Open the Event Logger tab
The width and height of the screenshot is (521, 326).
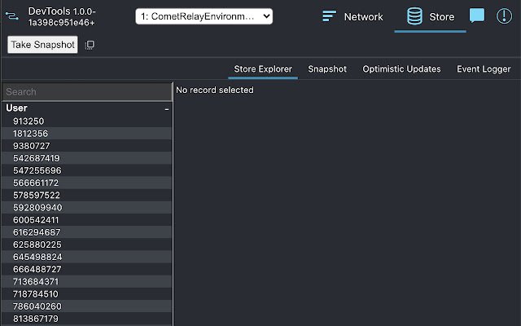point(484,69)
